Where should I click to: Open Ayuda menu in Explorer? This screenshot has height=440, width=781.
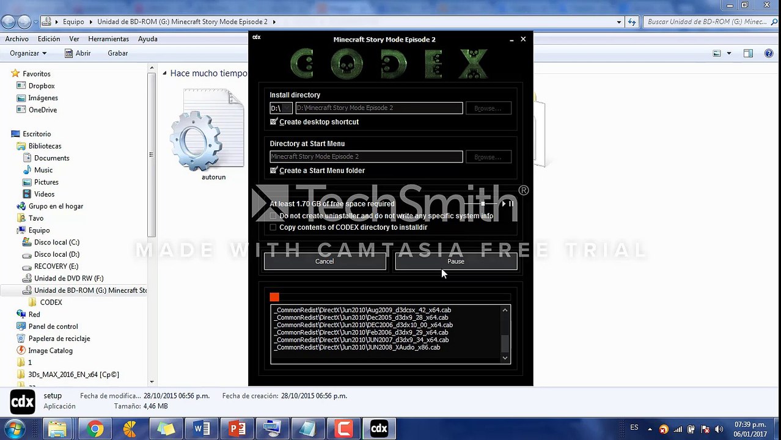point(148,38)
